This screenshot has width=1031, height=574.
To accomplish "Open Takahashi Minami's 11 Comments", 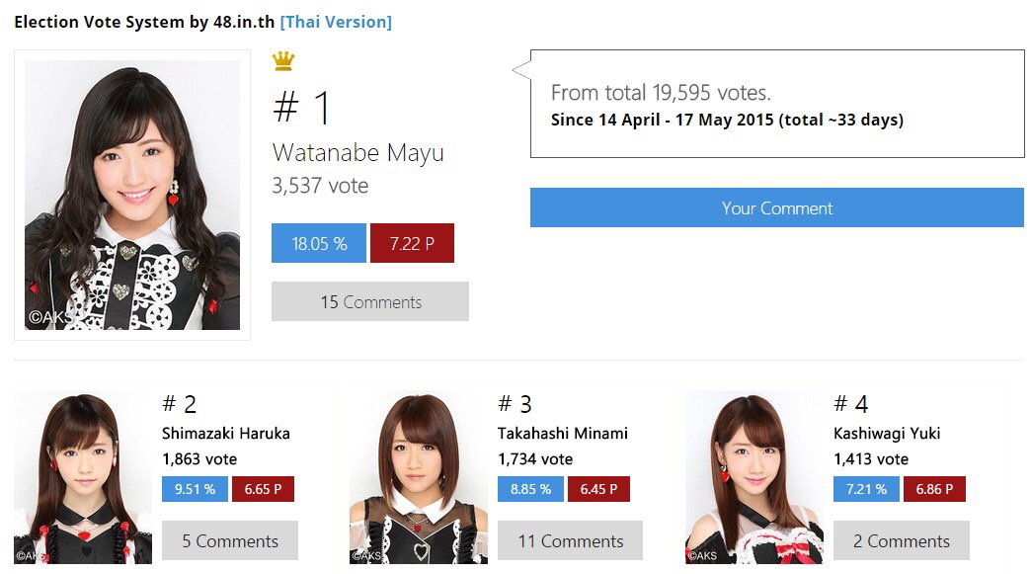I will tap(570, 540).
